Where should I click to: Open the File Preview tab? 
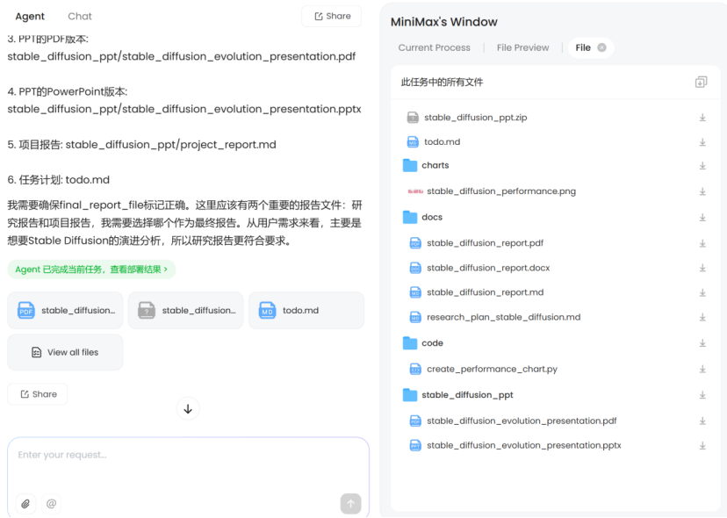522,48
